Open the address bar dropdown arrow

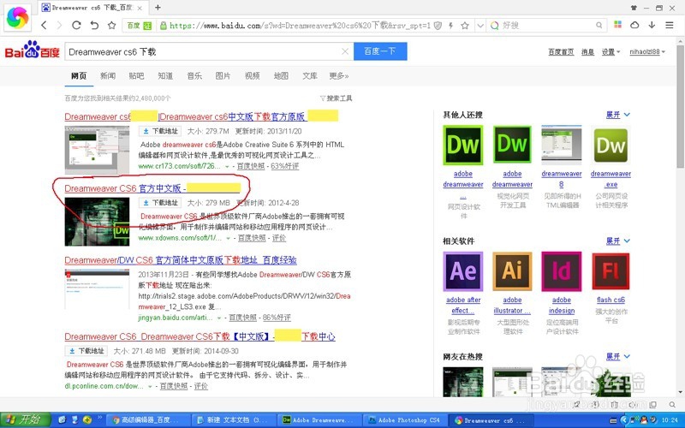pyautogui.click(x=480, y=26)
